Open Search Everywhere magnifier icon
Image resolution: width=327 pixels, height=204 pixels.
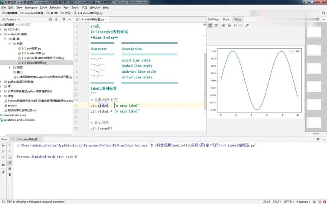323,13
